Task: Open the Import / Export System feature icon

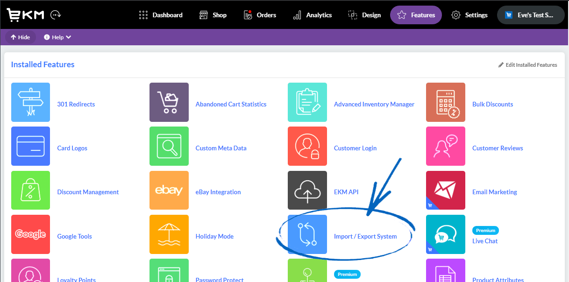Action: 307,234
